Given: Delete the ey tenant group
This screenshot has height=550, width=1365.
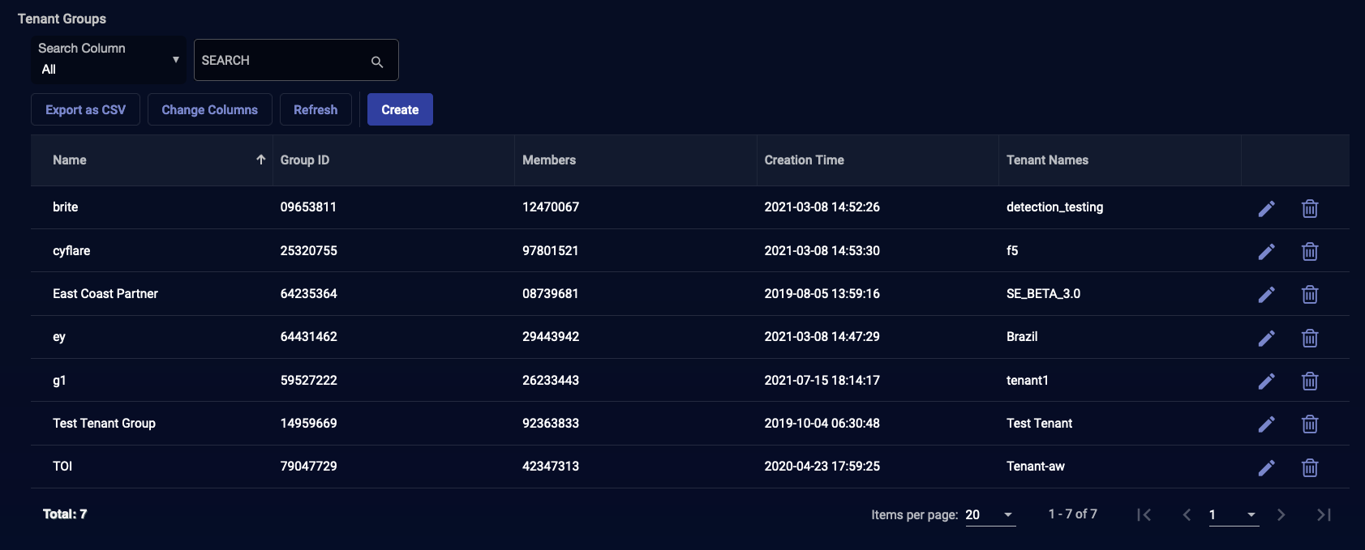Looking at the screenshot, I should tap(1309, 338).
